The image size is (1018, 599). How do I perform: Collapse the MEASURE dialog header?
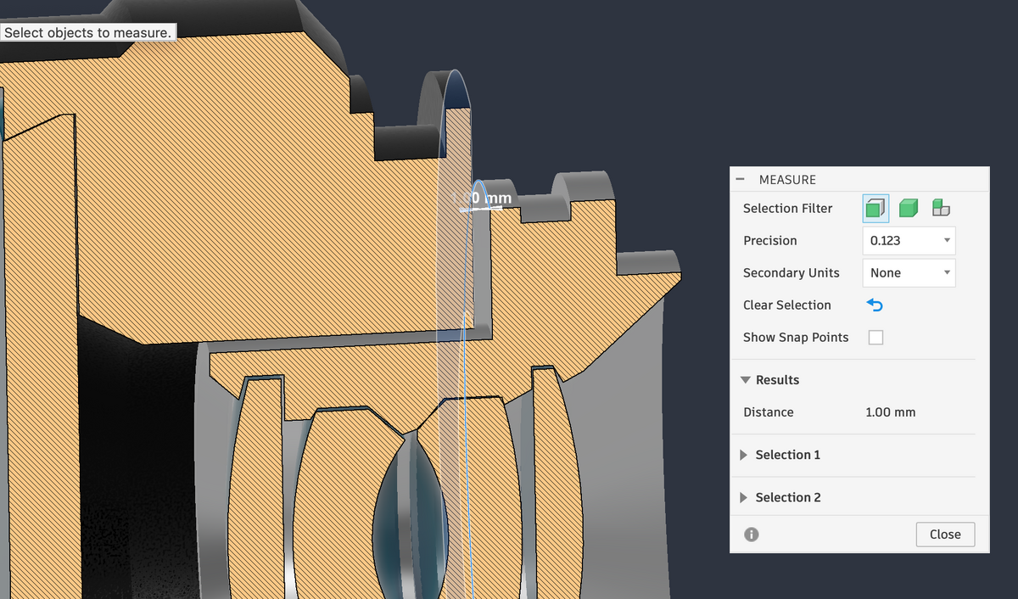coord(741,180)
